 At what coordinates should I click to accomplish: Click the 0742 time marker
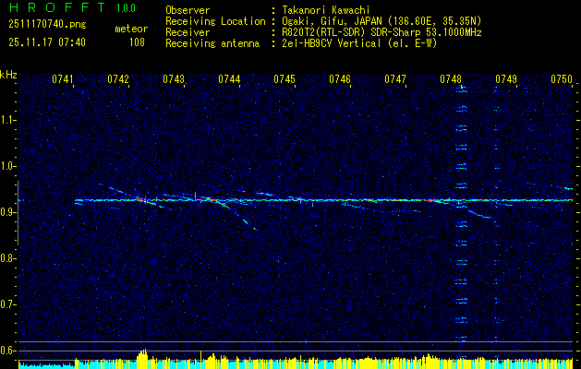click(118, 79)
